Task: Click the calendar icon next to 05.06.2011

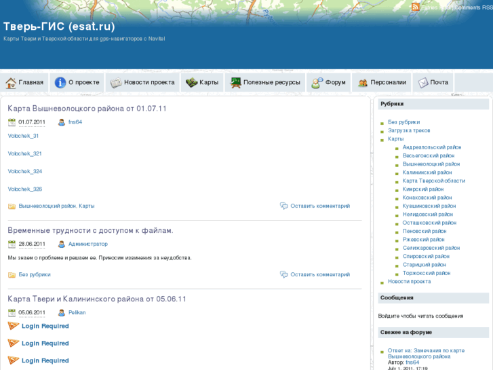Action: [x=12, y=313]
